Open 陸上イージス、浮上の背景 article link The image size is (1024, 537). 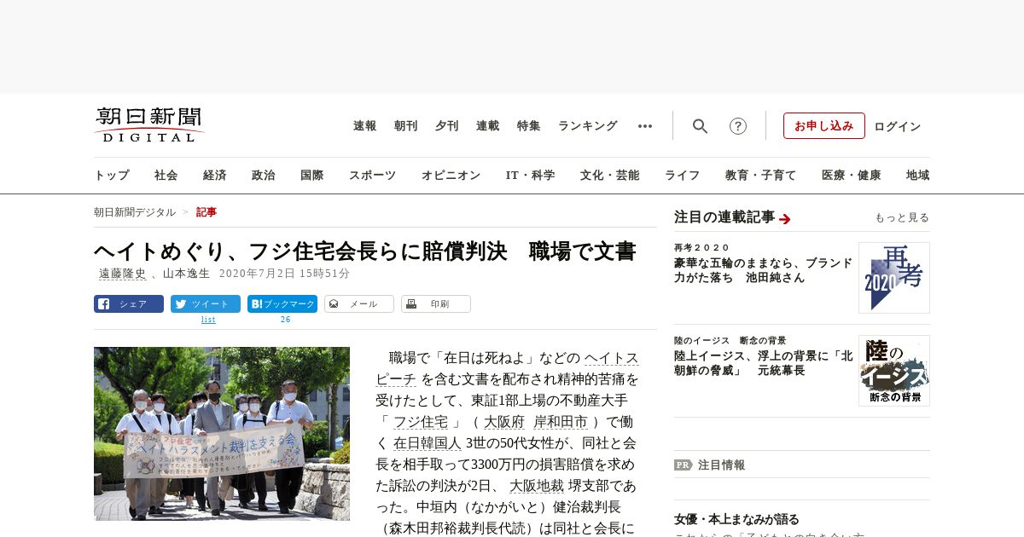(763, 363)
